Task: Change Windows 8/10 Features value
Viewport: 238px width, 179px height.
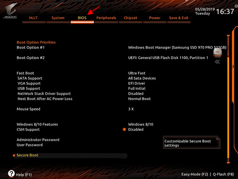Action: click(x=141, y=124)
